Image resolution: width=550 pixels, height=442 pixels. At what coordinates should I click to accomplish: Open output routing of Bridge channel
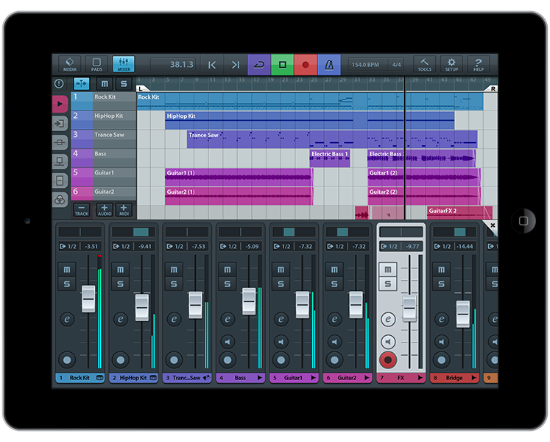coord(443,247)
